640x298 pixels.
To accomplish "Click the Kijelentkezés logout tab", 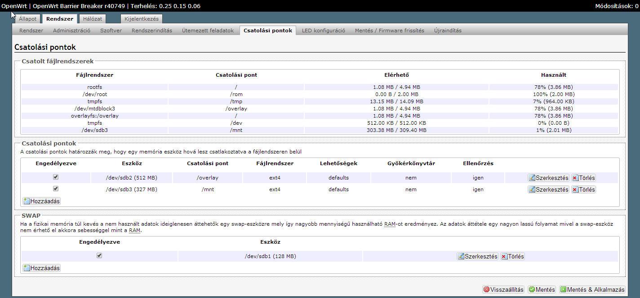I will pyautogui.click(x=142, y=19).
